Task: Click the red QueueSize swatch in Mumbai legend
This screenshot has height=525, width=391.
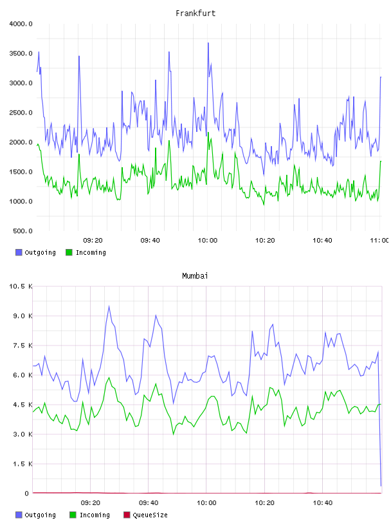Action: point(127,515)
